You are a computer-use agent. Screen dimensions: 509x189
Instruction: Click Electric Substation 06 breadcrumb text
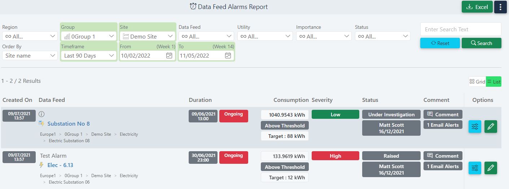click(69, 182)
